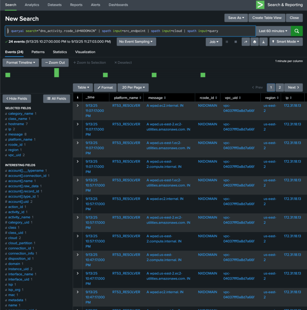Click the share job arrow icon
The height and width of the screenshot is (310, 307).
pyautogui.click(x=246, y=42)
